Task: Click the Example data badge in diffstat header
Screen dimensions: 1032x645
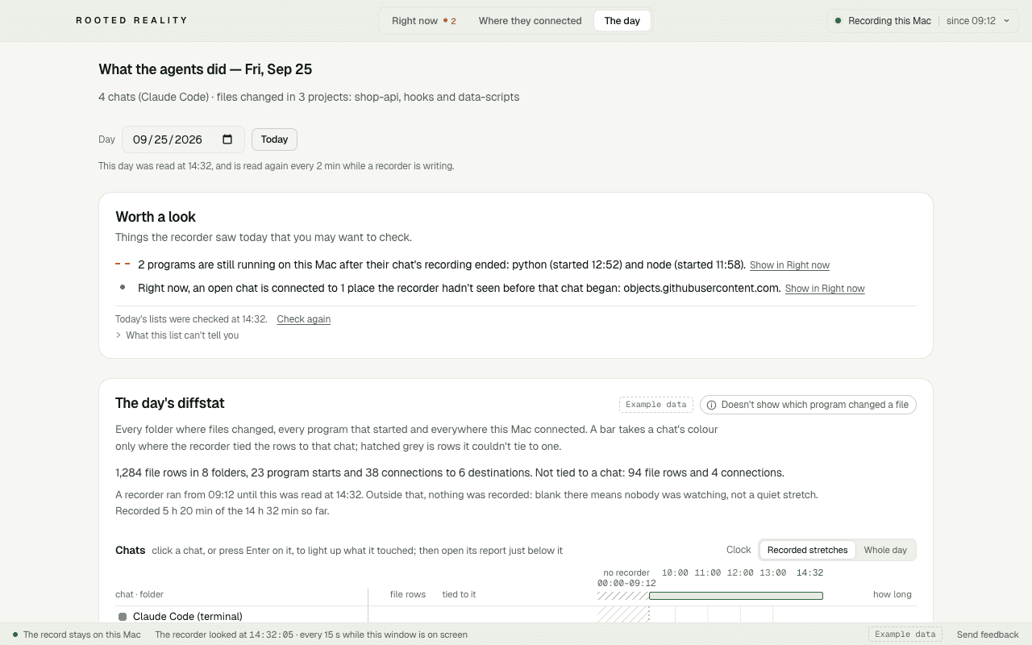Action: click(655, 405)
